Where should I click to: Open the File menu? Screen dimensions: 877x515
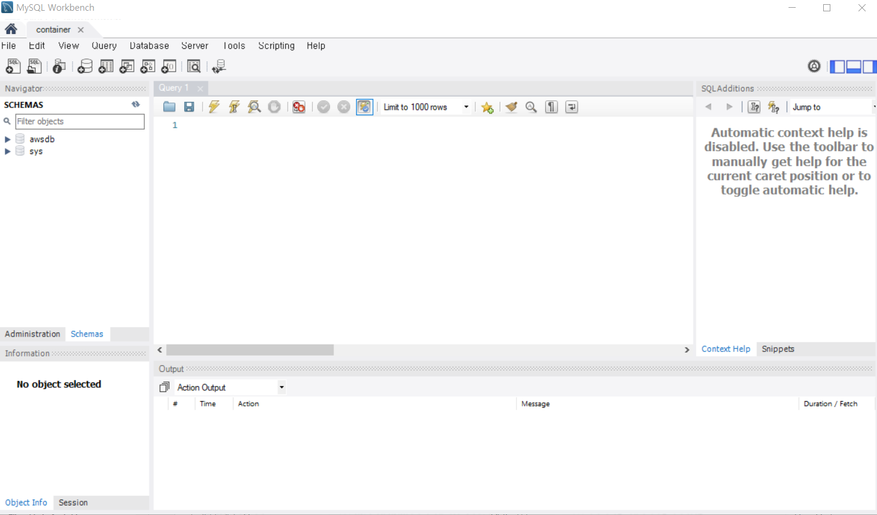(8, 46)
